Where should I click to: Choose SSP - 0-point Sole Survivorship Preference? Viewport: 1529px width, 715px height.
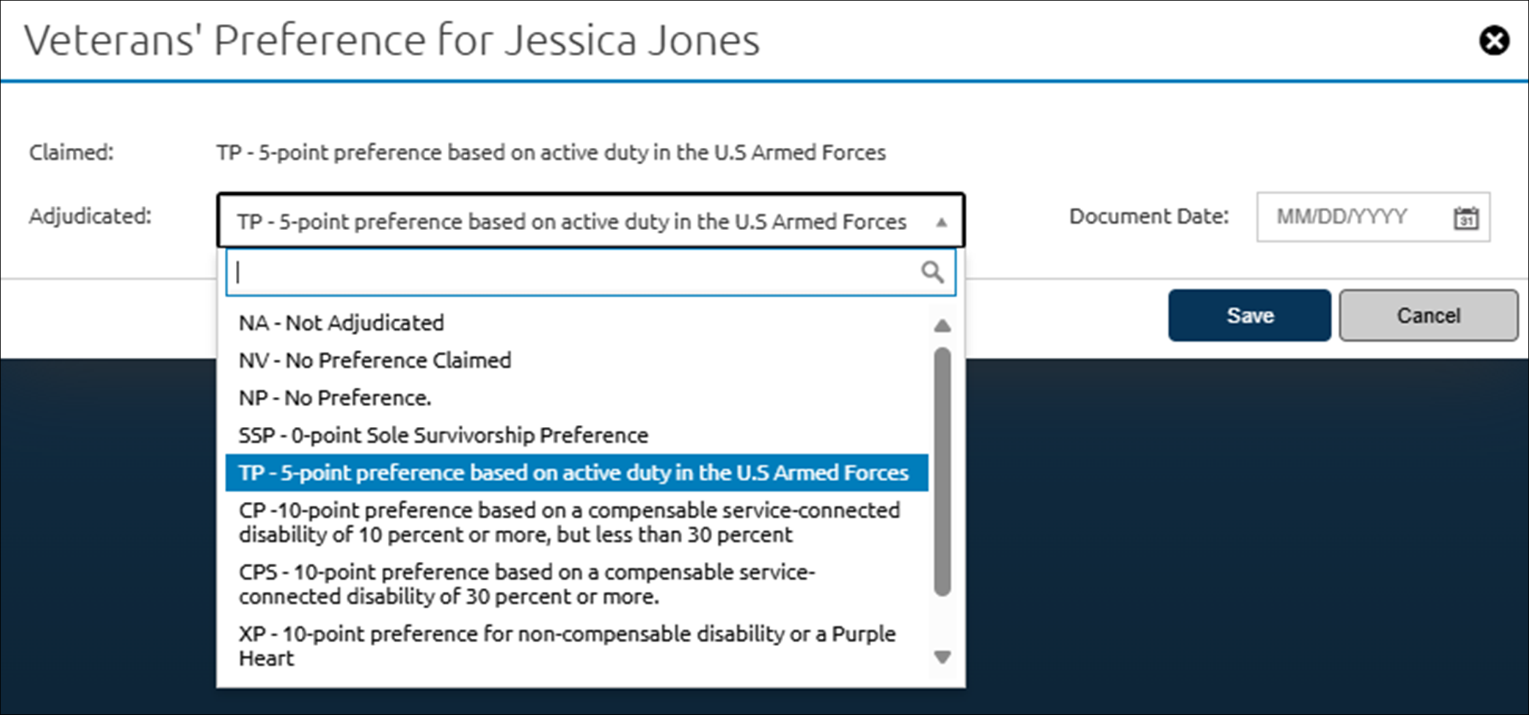(577, 435)
